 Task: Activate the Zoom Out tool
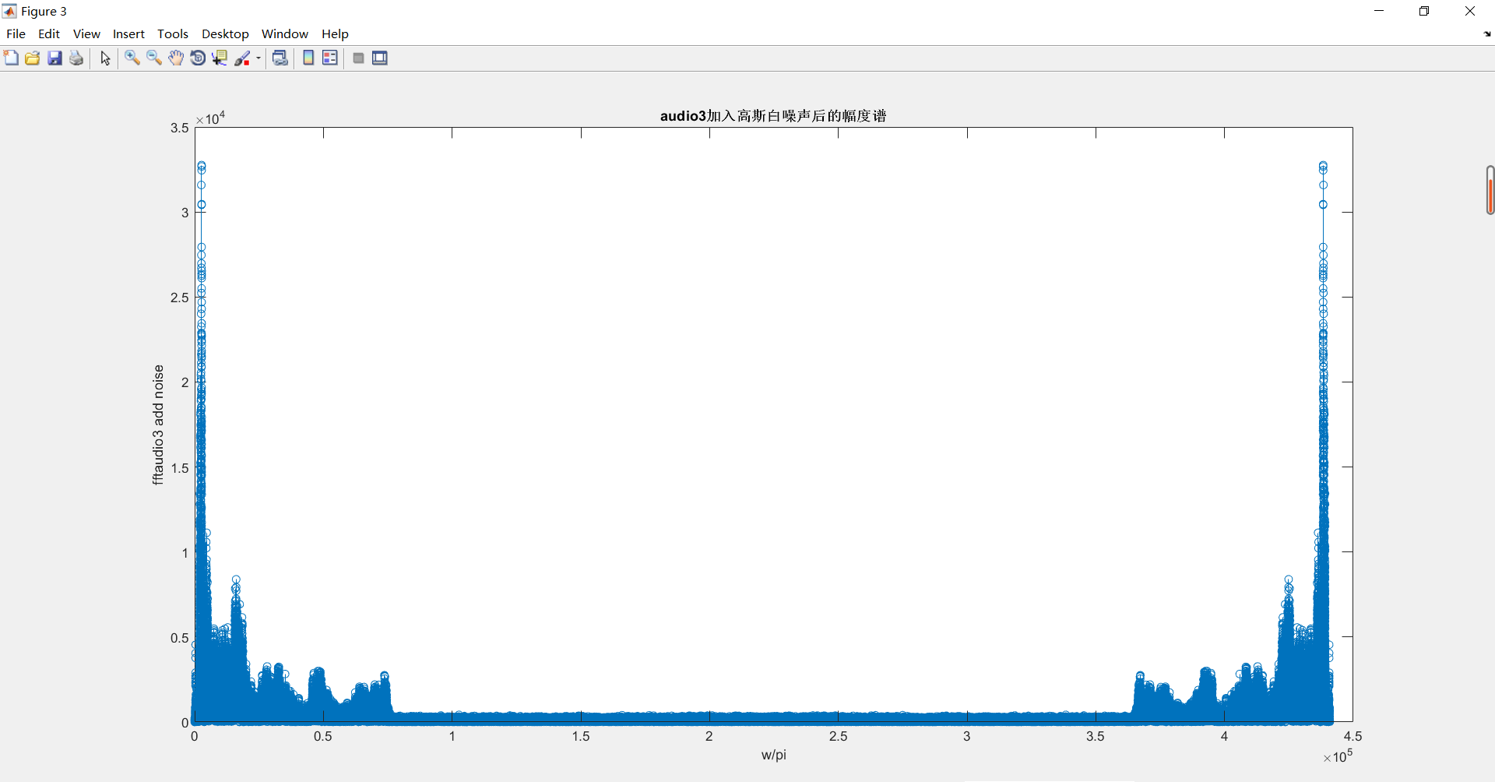click(154, 58)
